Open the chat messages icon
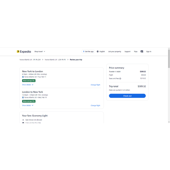170x170 pixels. 142,51
